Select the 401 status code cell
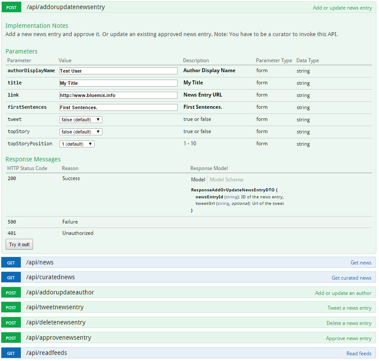Image resolution: width=379 pixels, height=361 pixels. (x=12, y=234)
